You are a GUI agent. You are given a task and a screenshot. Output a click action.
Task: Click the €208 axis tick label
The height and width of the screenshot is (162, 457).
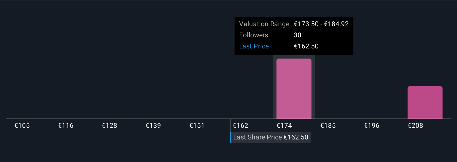[415, 126]
